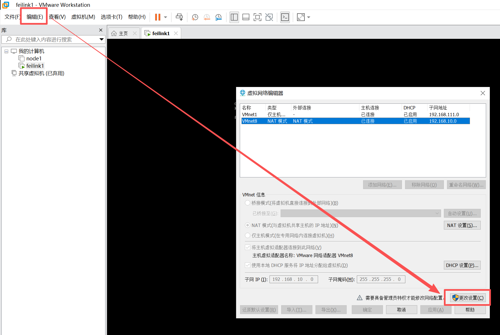
Task: Toggle the library sidebar view icon
Action: [x=234, y=17]
